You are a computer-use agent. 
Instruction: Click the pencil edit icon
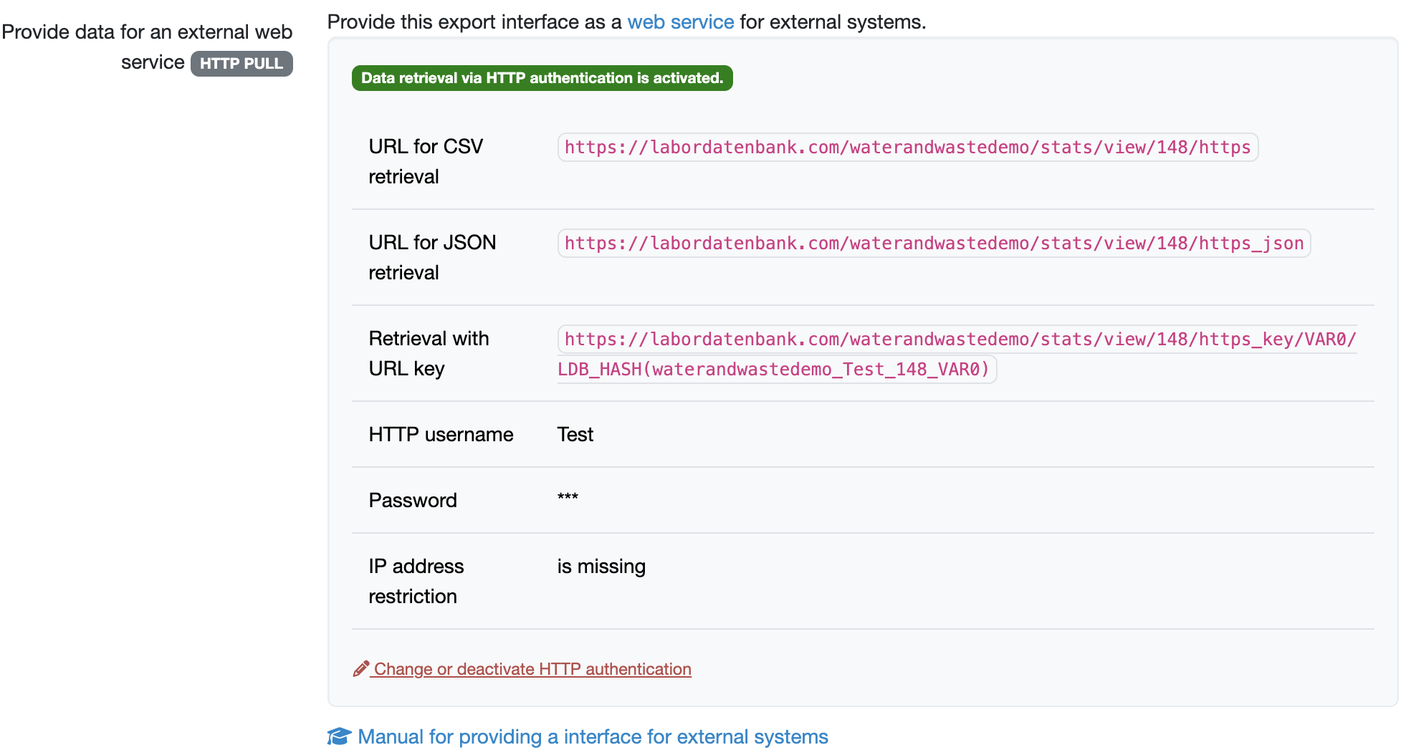pos(360,668)
